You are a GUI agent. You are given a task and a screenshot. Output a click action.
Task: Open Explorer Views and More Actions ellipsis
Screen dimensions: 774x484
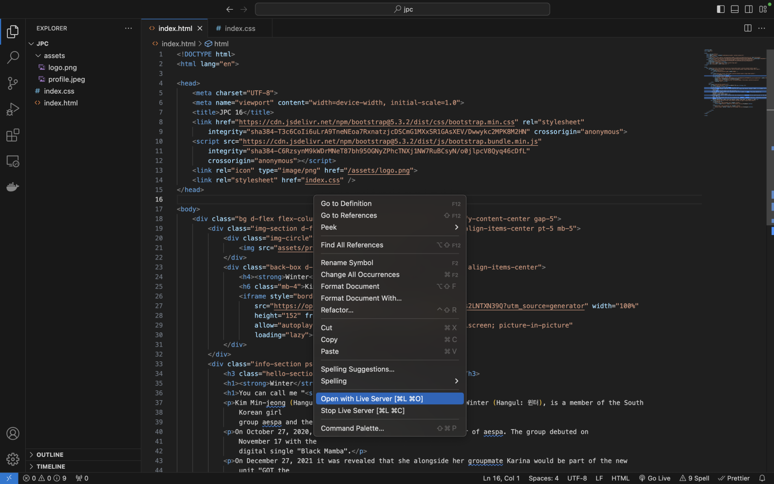[128, 28]
